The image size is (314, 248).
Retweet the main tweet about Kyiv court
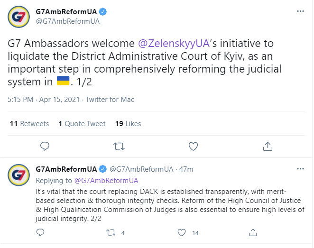[x=119, y=147]
